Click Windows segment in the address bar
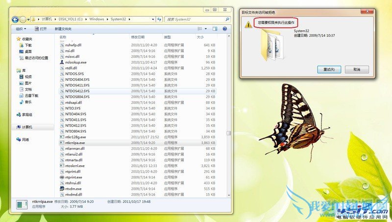 (97, 19)
